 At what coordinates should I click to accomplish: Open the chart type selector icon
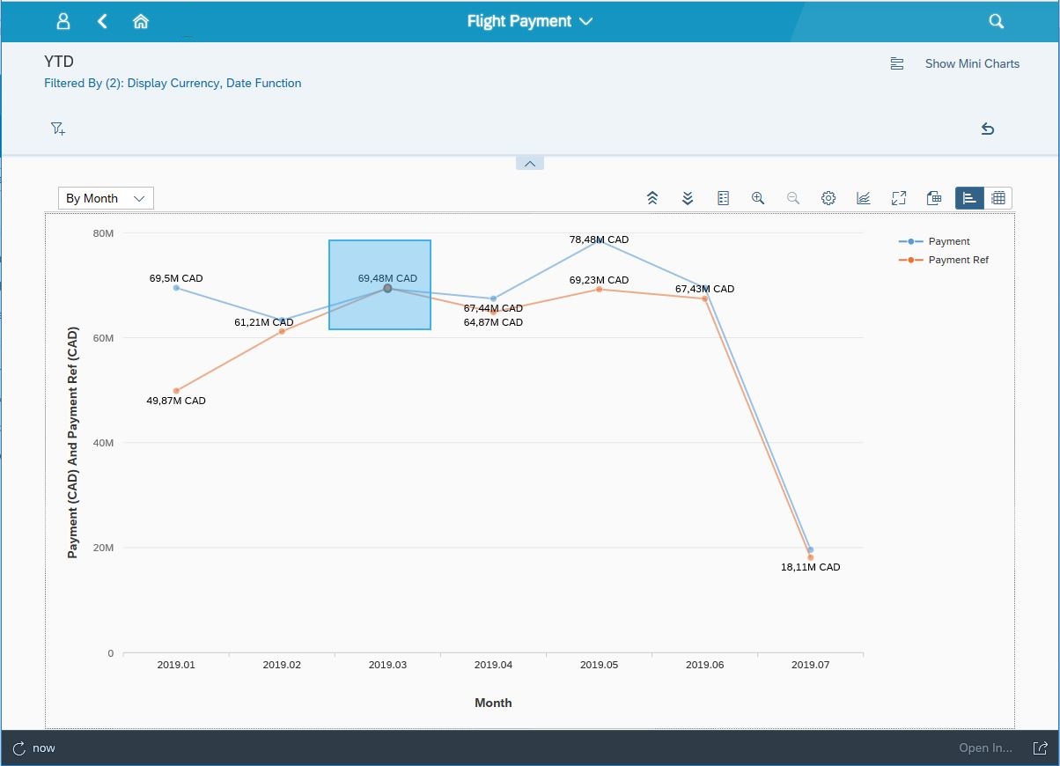864,198
